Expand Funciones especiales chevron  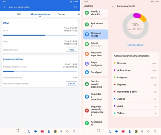click(105, 54)
